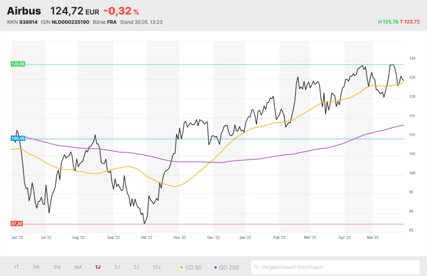Switch to the 3J chart period
Screen dimensions: 427x276
click(117, 267)
